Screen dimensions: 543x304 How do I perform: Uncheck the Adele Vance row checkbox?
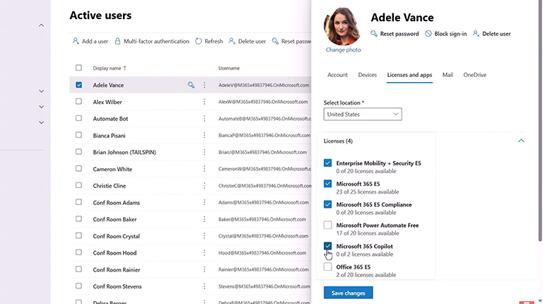tap(78, 85)
